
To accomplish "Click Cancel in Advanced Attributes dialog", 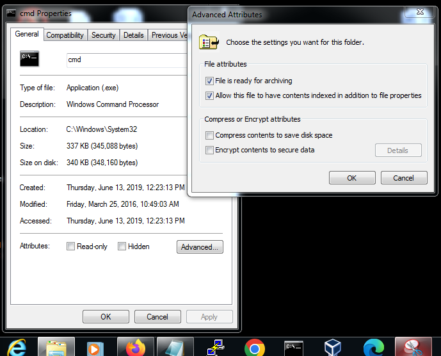I will [x=404, y=178].
